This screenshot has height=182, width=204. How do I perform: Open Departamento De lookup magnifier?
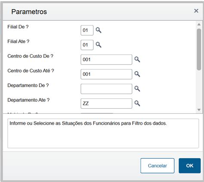(137, 89)
